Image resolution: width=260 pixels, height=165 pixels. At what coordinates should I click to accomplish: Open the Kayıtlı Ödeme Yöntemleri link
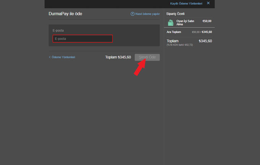coord(186,3)
